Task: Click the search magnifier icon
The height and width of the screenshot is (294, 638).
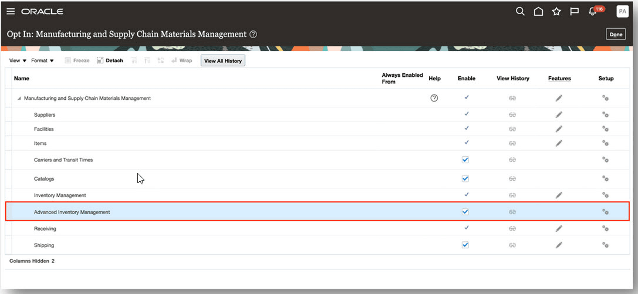Action: pyautogui.click(x=520, y=11)
